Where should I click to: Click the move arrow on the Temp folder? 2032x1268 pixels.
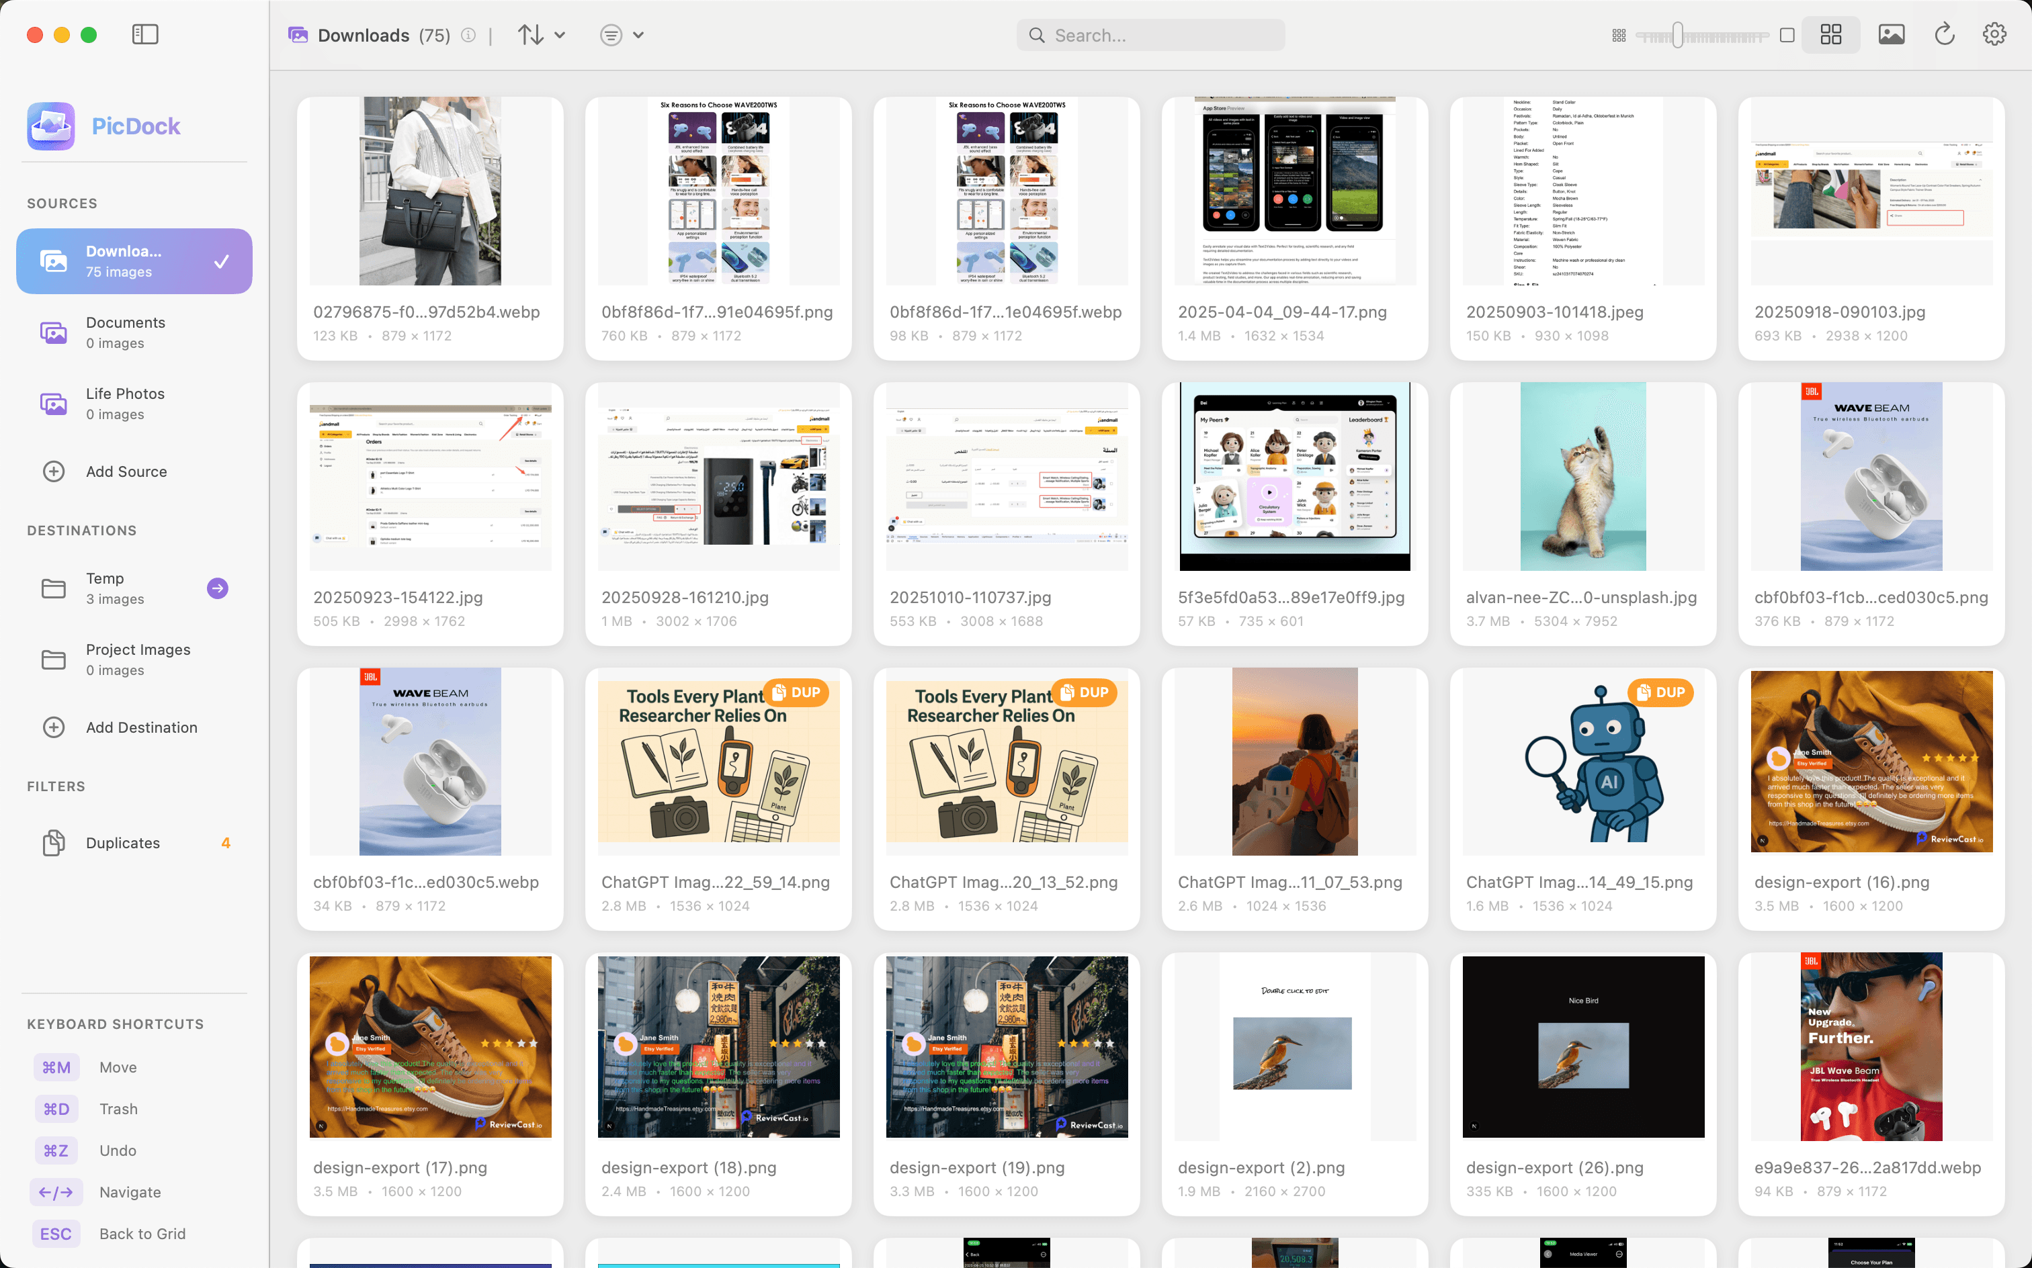point(217,588)
